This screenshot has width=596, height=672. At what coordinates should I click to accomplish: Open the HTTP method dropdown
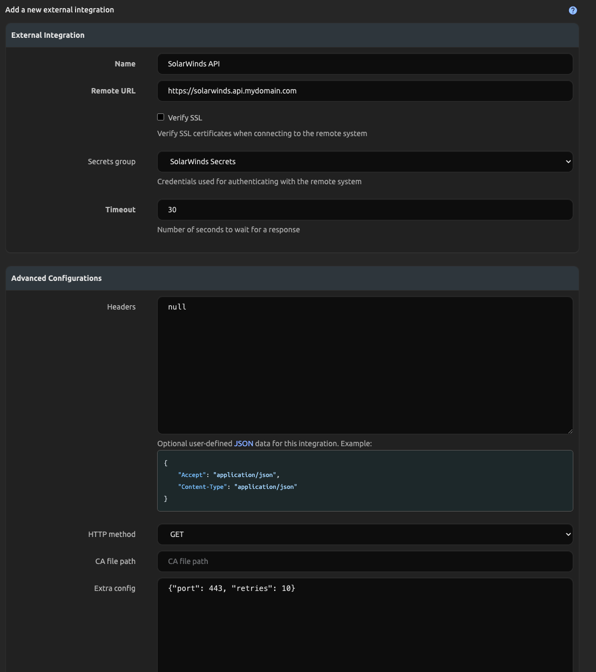pos(365,534)
